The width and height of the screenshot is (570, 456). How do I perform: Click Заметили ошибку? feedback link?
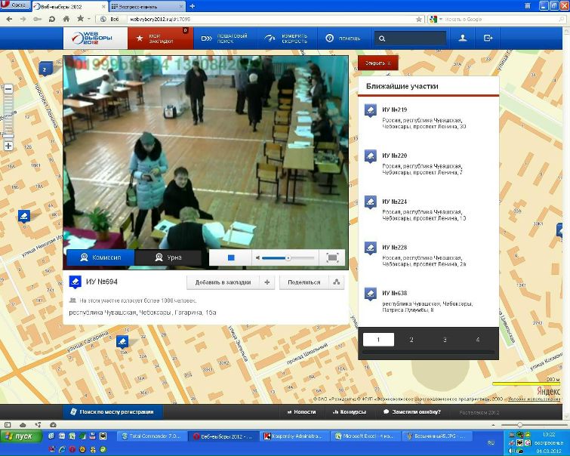(412, 412)
